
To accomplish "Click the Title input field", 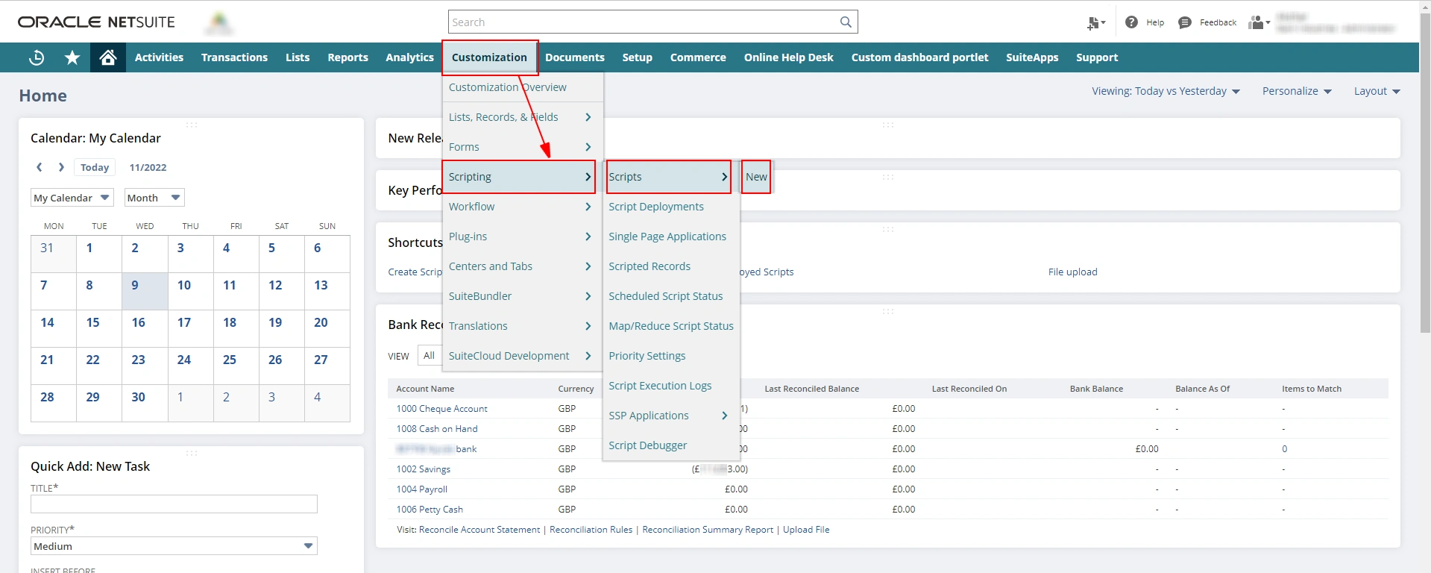I will pyautogui.click(x=174, y=504).
